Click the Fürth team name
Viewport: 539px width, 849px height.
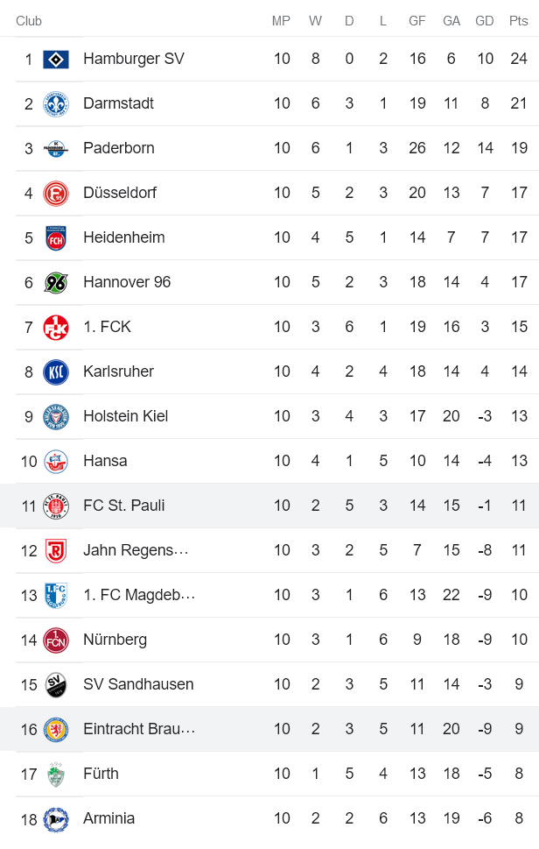coord(101,773)
